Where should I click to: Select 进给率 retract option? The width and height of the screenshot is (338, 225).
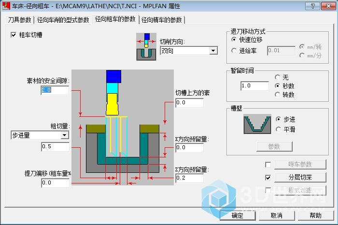234,51
